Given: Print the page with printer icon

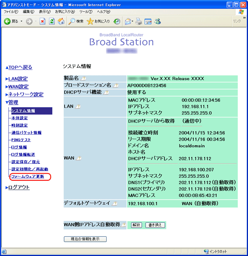Looking at the screenshot, I should (139, 22).
